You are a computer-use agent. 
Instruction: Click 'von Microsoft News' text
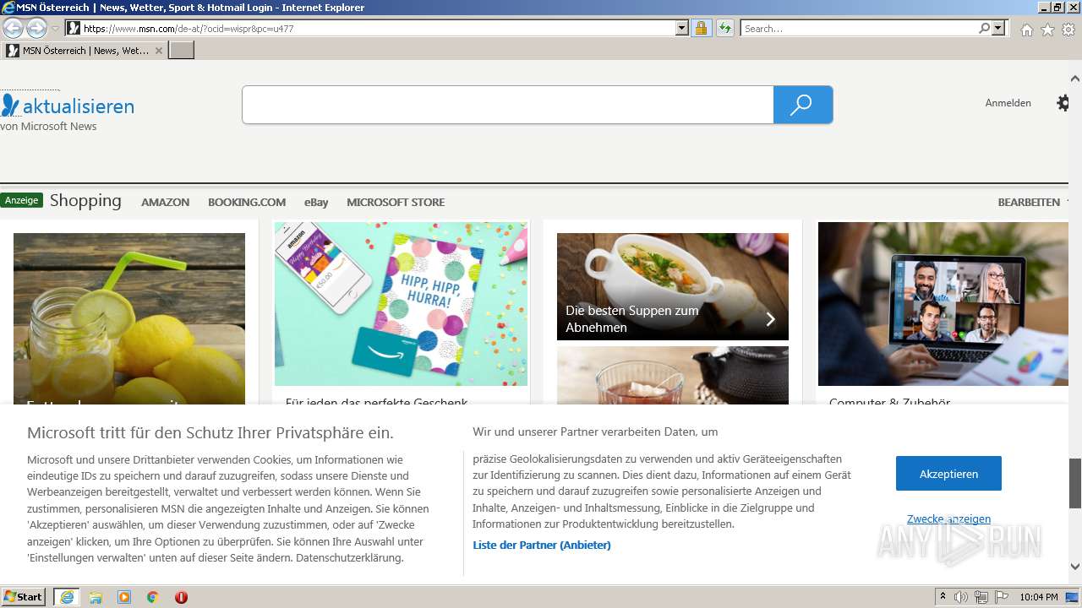(48, 127)
